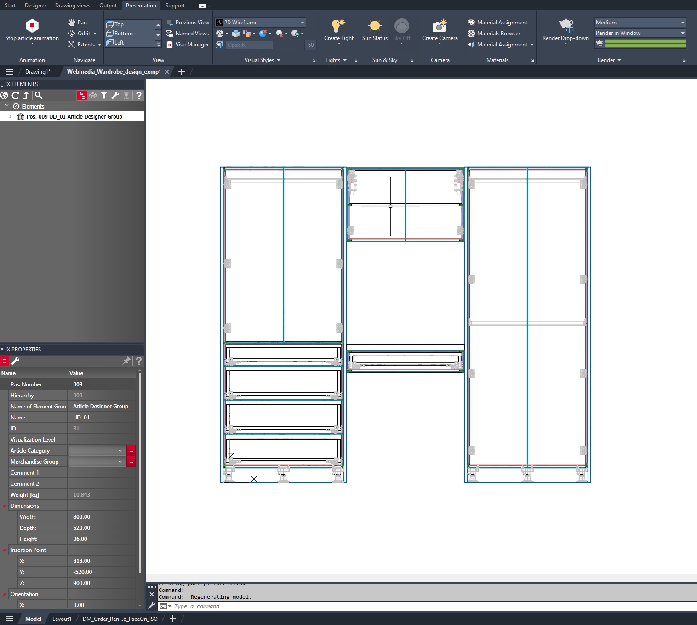Click the Sun Status icon
The height and width of the screenshot is (625, 697).
click(375, 25)
